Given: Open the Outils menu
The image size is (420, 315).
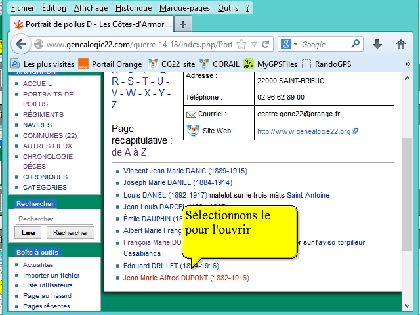Looking at the screenshot, I should point(228,8).
